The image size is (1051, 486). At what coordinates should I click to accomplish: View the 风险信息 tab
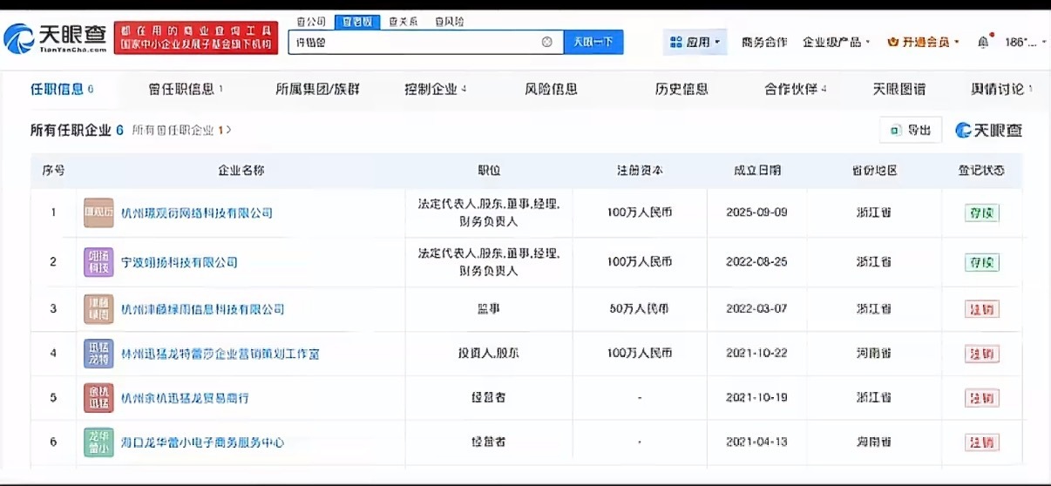coord(551,89)
